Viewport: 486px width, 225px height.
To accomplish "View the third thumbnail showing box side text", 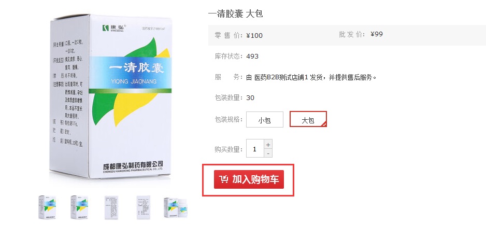I will pos(111,207).
